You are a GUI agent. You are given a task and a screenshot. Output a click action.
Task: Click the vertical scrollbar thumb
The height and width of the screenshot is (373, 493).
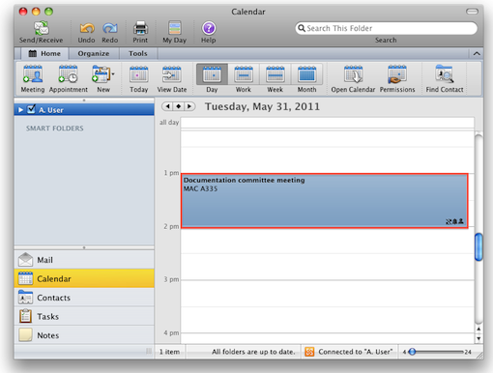[x=478, y=247]
